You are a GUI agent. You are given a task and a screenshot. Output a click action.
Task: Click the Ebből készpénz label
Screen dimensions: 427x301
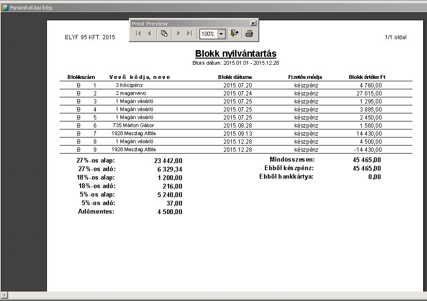click(289, 168)
